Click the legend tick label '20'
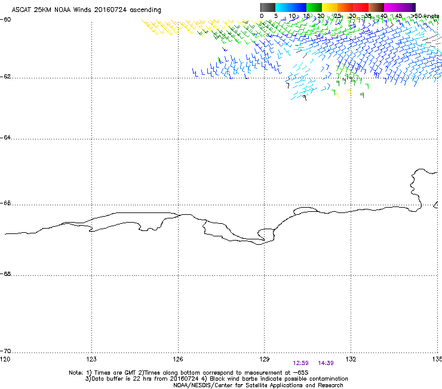442x389 pixels. [321, 16]
